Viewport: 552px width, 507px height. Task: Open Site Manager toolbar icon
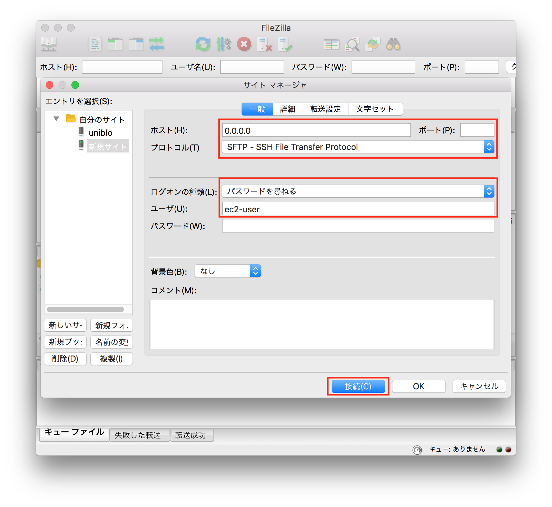point(49,44)
